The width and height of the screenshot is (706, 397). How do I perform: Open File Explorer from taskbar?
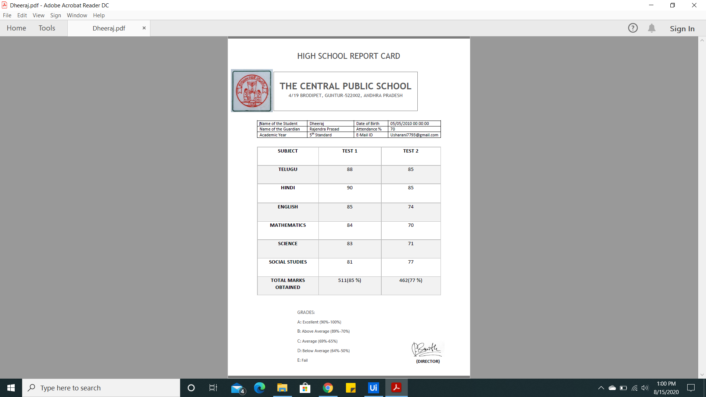click(x=282, y=388)
